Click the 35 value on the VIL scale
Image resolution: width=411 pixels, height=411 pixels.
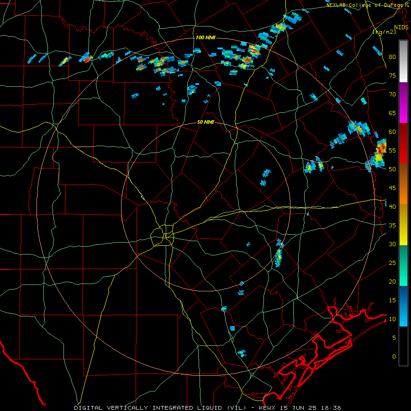392,226
